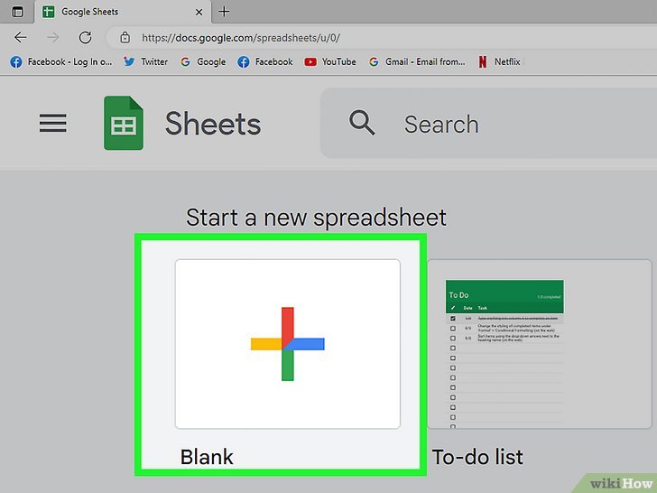
Task: Open the To-do list template thumbnail
Action: [540, 344]
